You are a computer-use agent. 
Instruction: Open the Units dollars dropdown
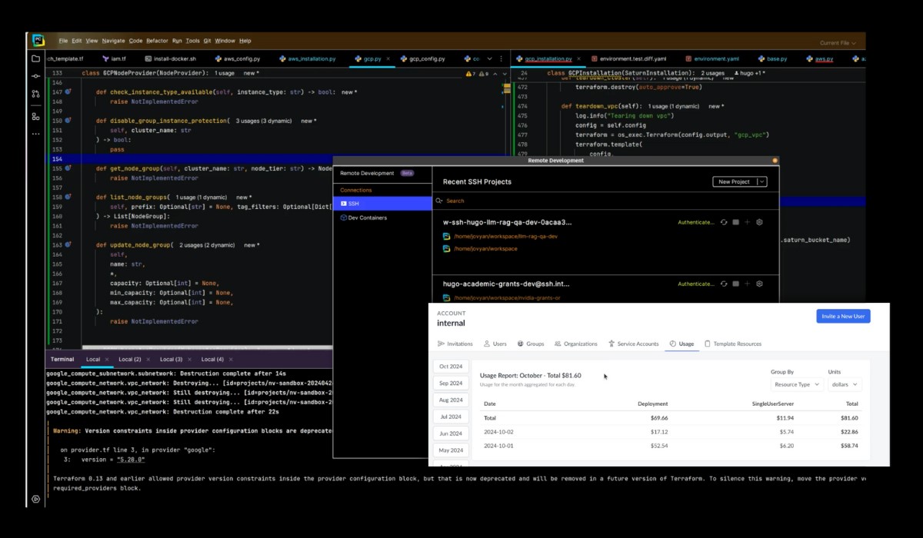pos(844,384)
